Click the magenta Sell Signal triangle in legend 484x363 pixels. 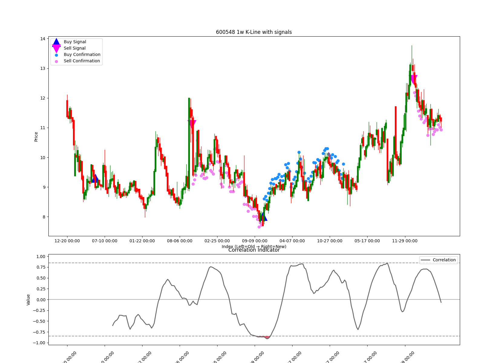pos(56,49)
